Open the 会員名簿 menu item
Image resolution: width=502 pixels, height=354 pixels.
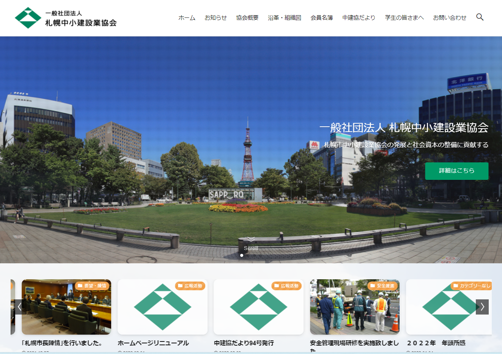321,18
